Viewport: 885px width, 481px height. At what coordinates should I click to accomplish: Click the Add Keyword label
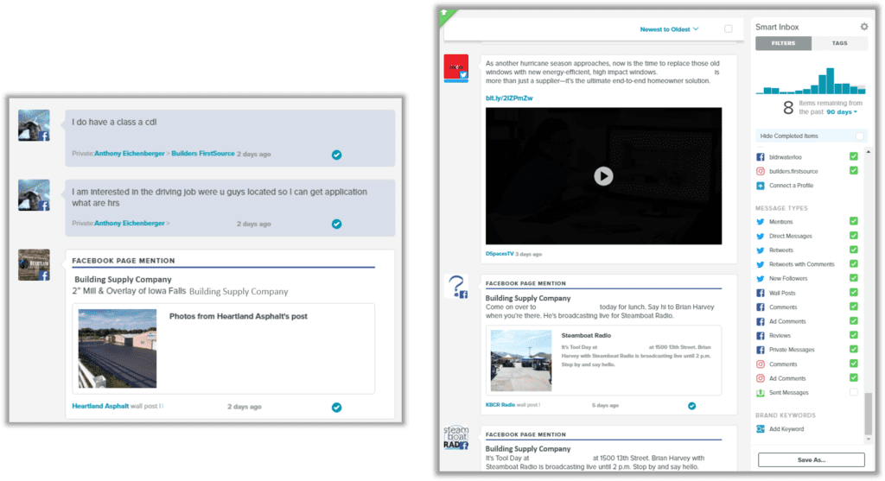[x=786, y=429]
